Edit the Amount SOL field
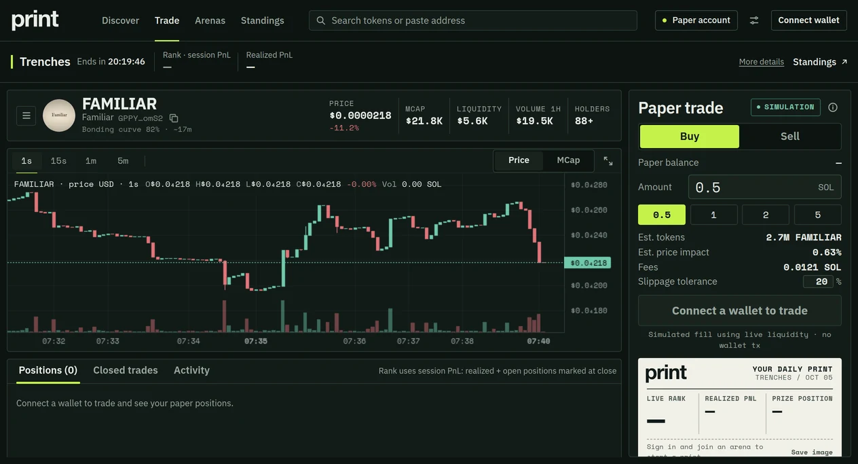This screenshot has height=464, width=858. click(x=765, y=188)
